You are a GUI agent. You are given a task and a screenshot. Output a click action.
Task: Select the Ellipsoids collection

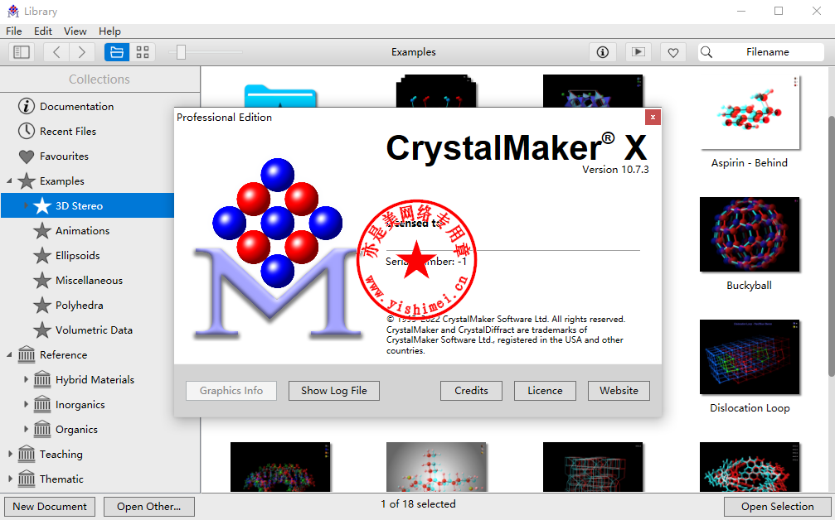coord(78,256)
